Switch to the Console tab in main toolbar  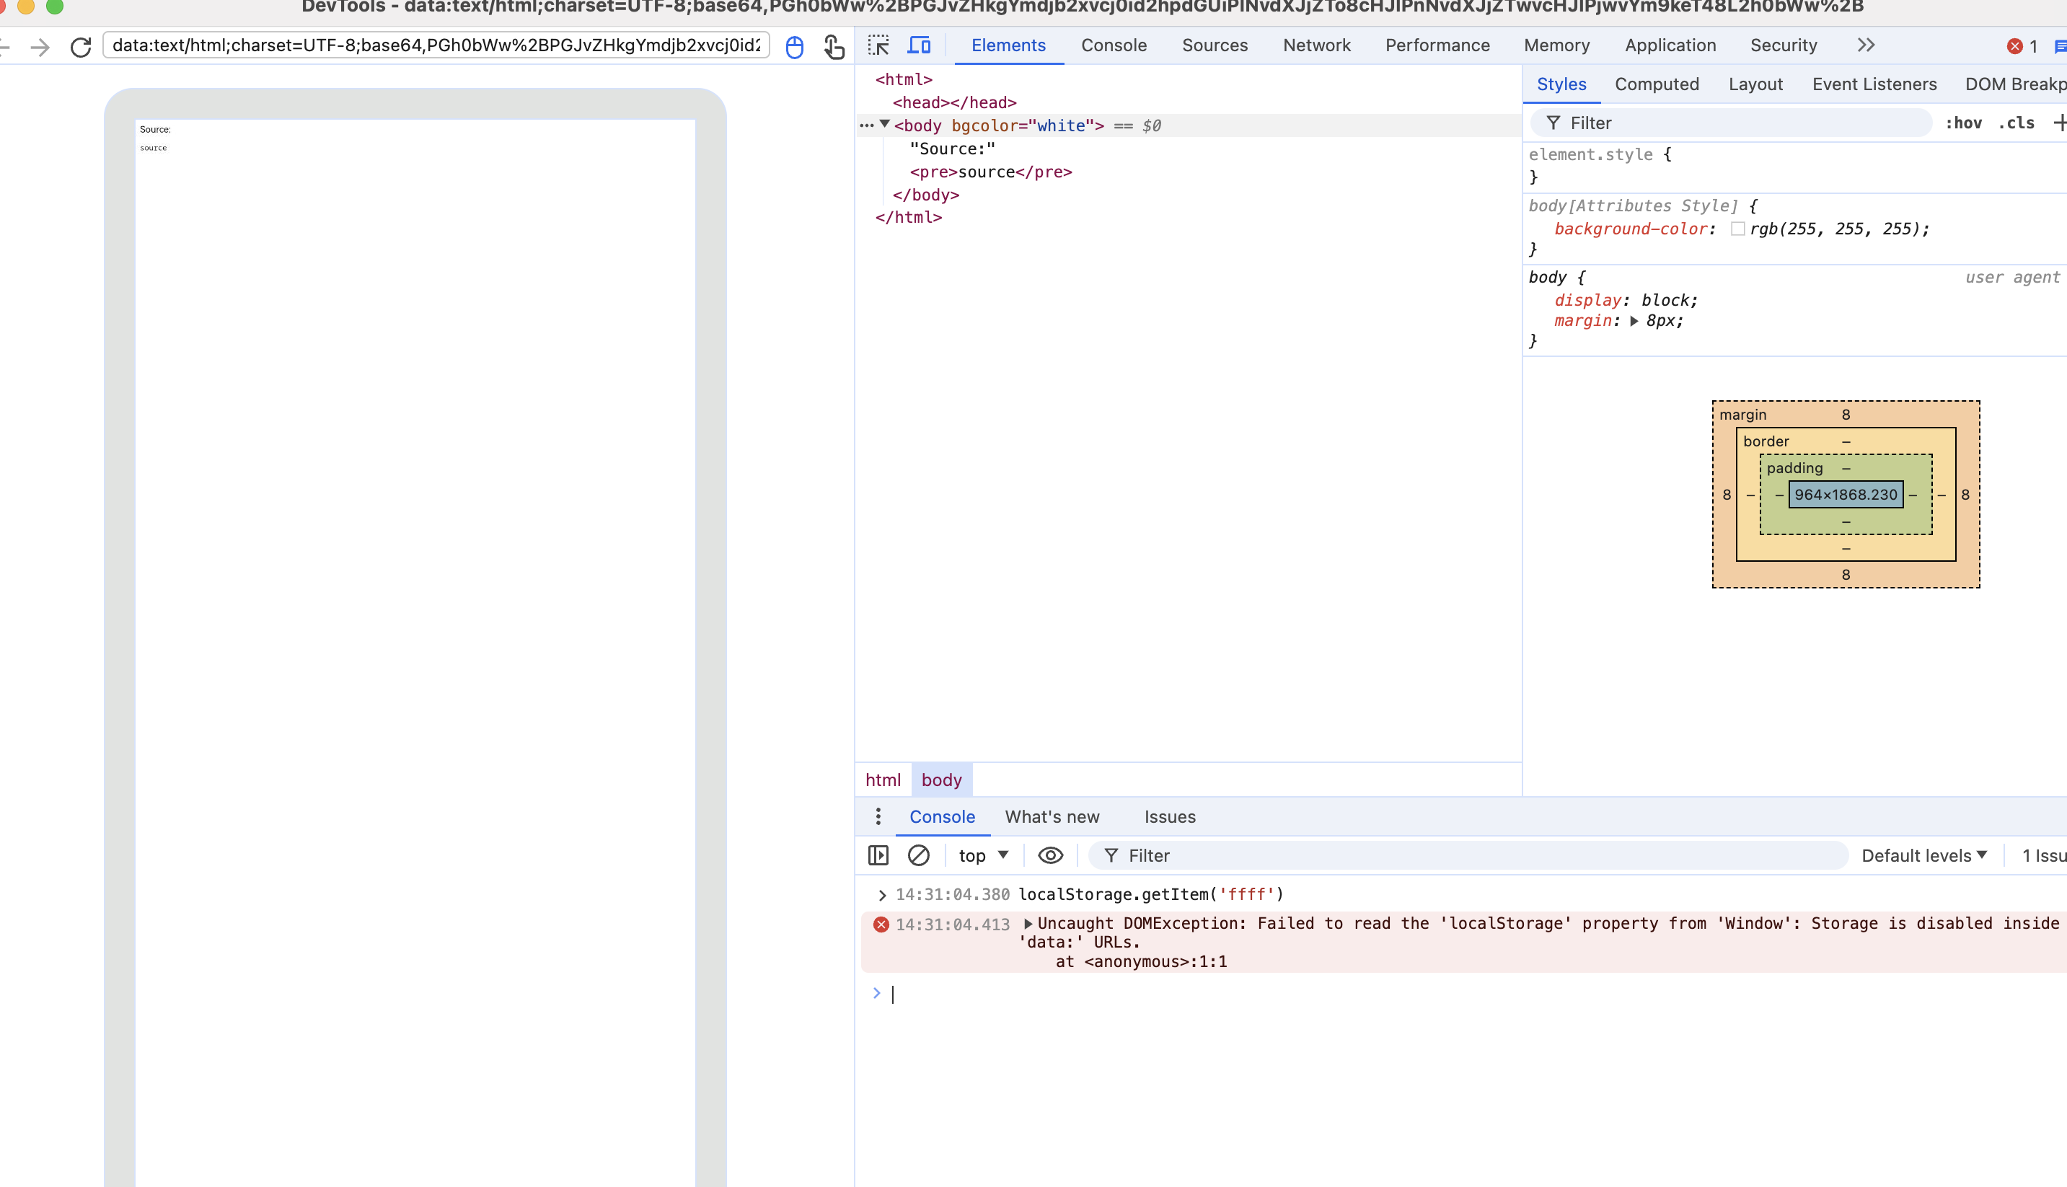point(1114,45)
